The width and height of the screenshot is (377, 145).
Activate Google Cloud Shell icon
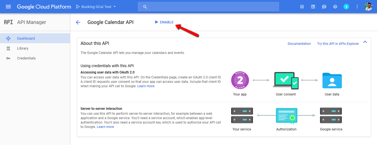click(313, 7)
